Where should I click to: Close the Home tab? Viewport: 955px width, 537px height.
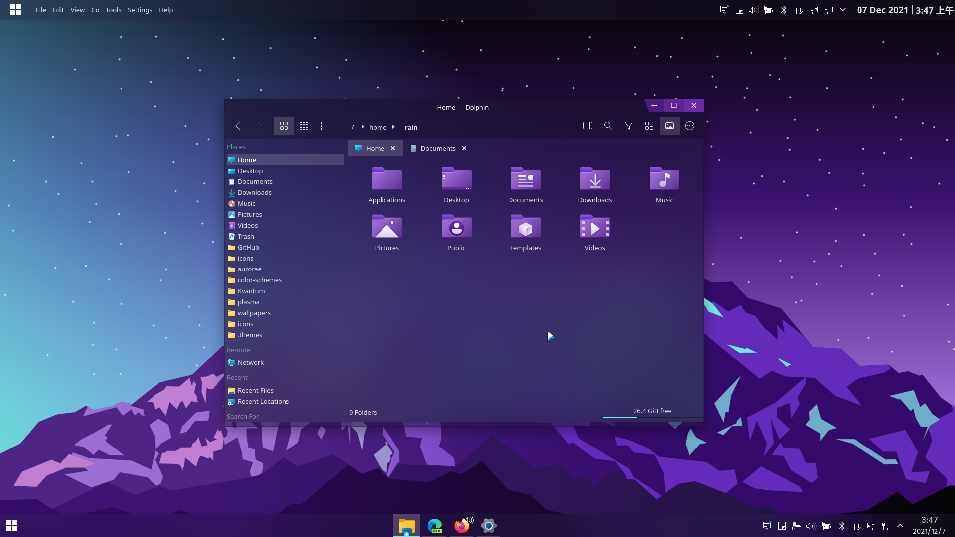393,148
